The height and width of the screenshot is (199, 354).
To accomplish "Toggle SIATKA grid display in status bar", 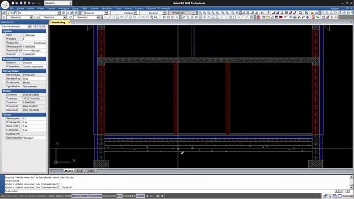I will (59, 196).
